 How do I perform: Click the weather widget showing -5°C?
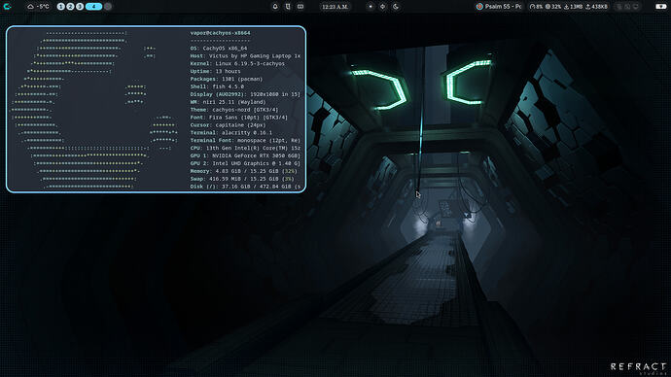[x=39, y=7]
